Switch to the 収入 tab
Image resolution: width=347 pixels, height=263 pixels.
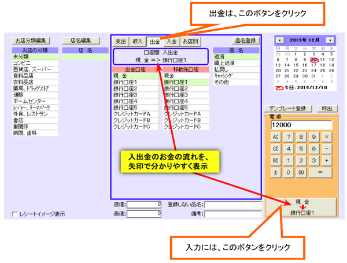point(138,42)
